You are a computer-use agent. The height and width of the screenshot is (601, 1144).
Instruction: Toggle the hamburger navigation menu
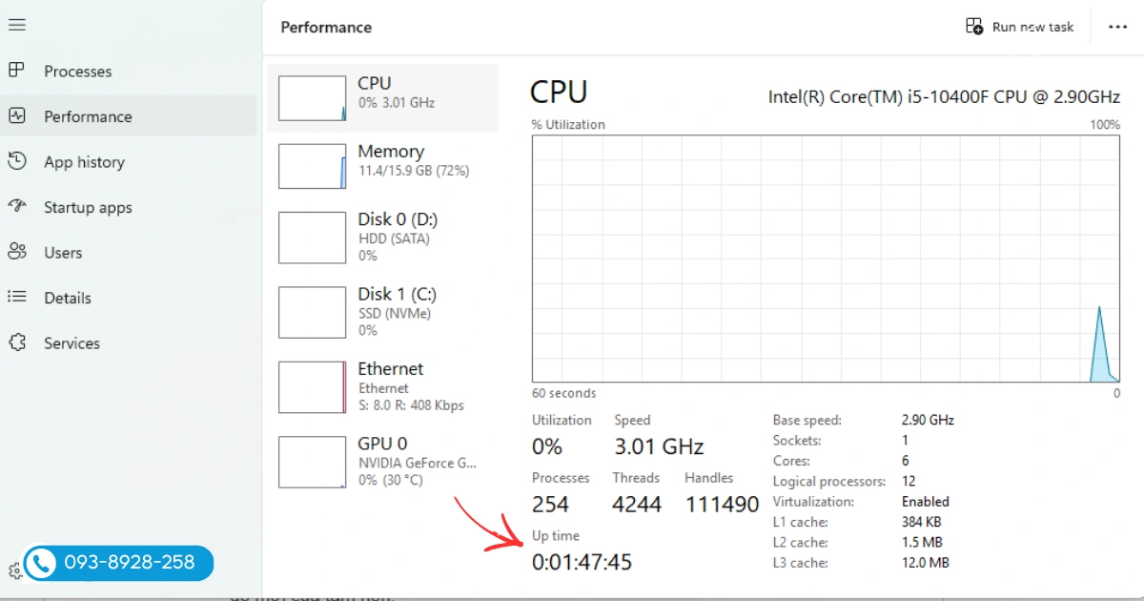tap(17, 25)
